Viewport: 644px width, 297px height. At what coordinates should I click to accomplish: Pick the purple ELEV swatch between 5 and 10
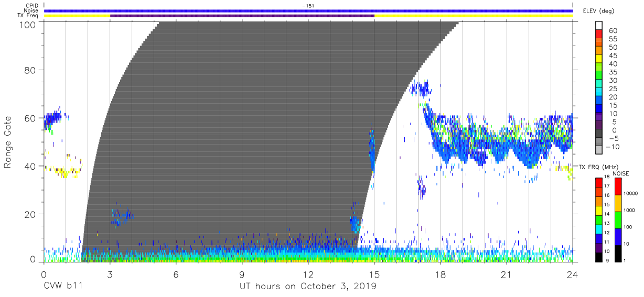[600, 118]
